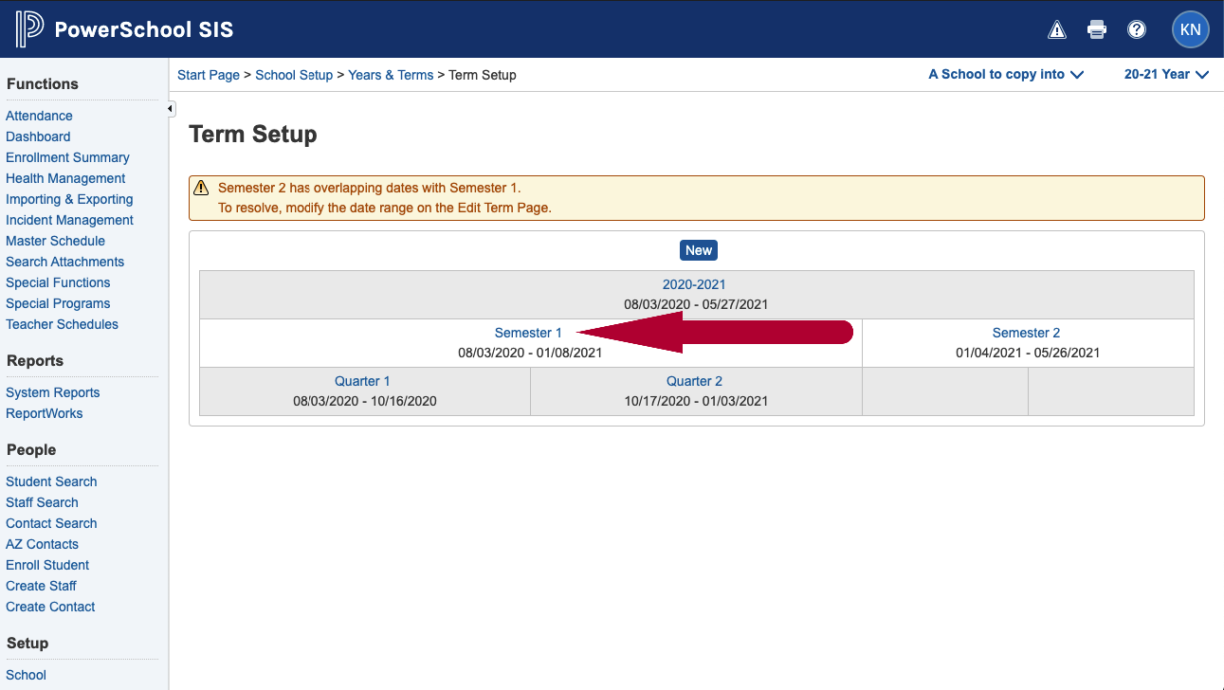
Task: Open the Semester 1 term link
Action: click(x=528, y=333)
